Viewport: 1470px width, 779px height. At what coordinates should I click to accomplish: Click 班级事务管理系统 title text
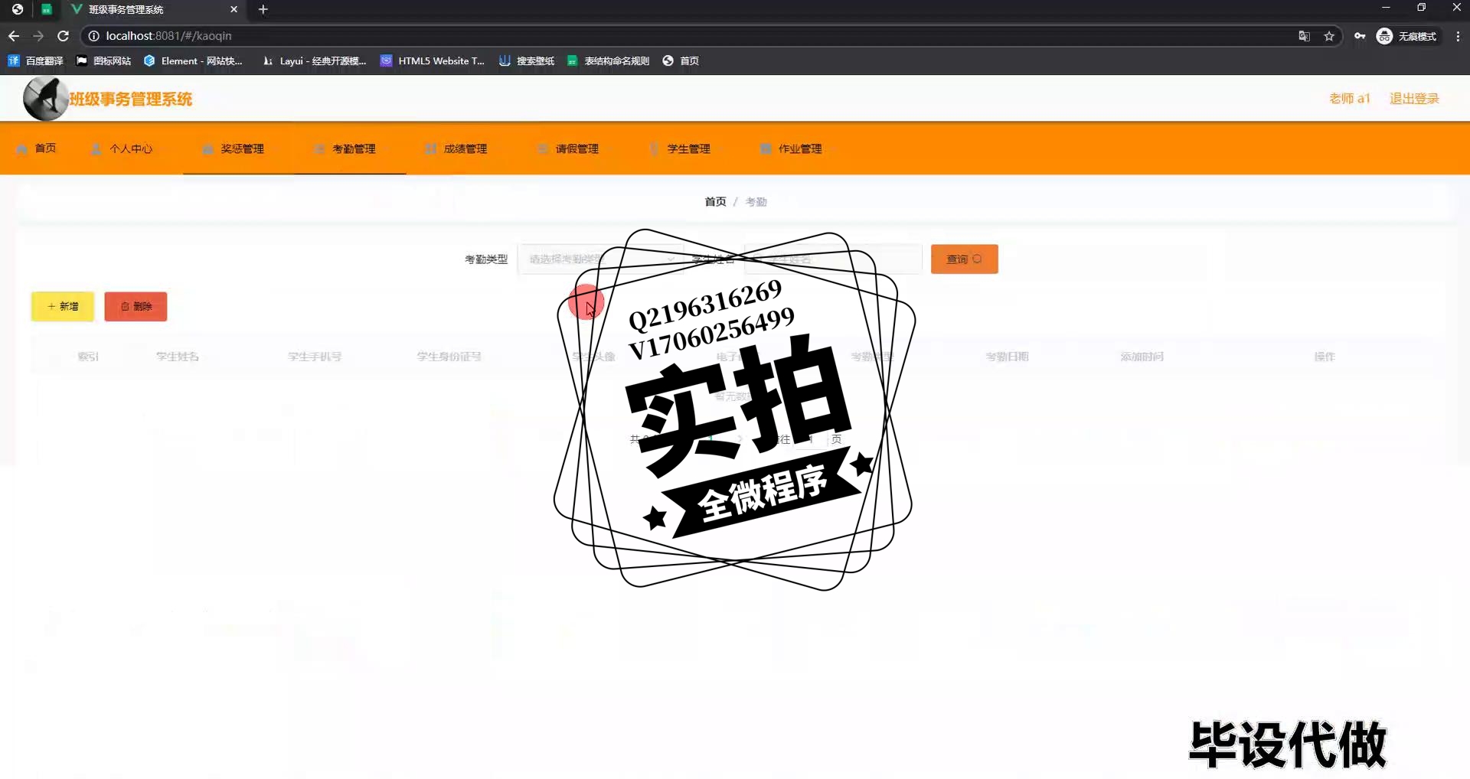(x=131, y=99)
